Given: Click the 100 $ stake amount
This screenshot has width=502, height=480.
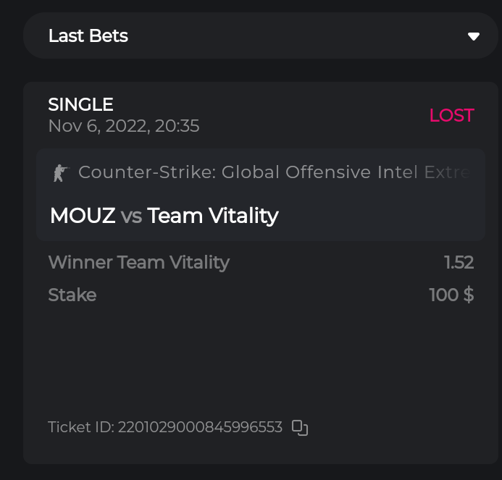Looking at the screenshot, I should coord(451,295).
